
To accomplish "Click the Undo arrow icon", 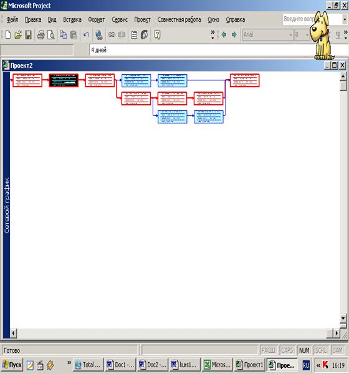I will click(86, 35).
